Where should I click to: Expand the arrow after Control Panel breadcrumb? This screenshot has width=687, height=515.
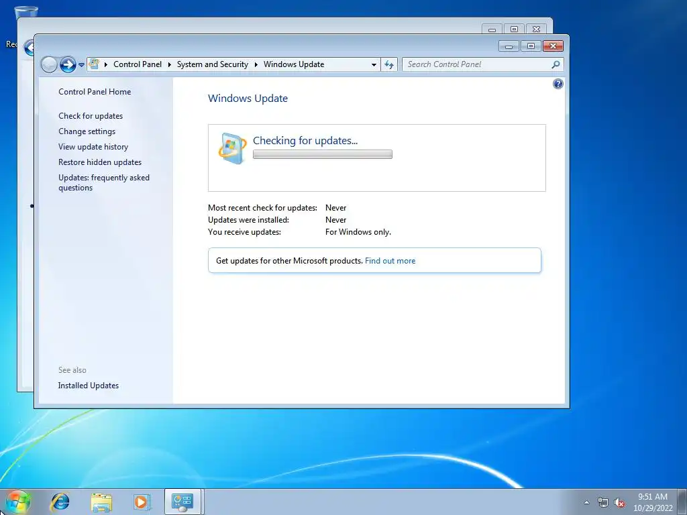169,64
